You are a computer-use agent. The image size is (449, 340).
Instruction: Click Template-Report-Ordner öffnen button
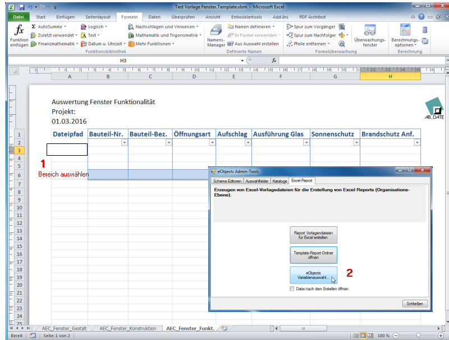coord(313,255)
